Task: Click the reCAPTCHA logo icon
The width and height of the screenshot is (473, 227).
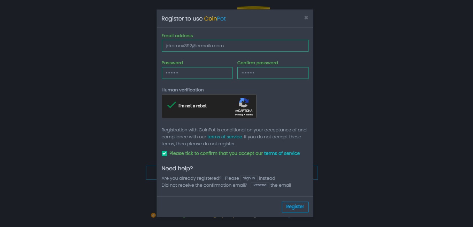Action: point(244,103)
